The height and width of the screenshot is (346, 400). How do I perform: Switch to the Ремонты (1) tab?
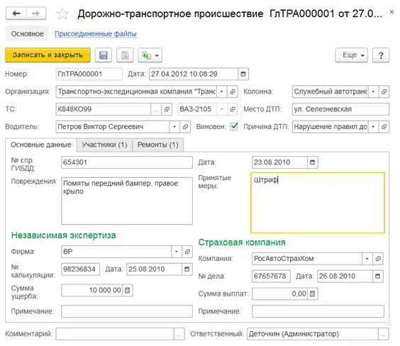tap(158, 145)
